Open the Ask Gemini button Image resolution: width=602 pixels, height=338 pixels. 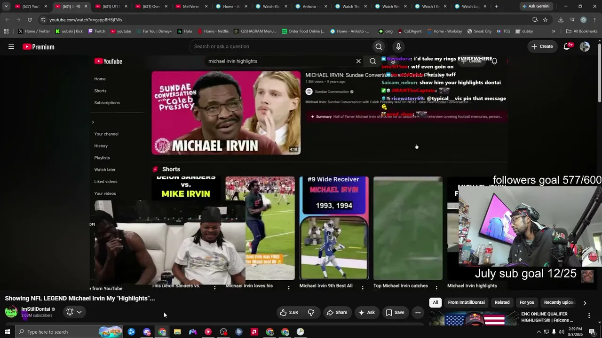[x=536, y=7]
